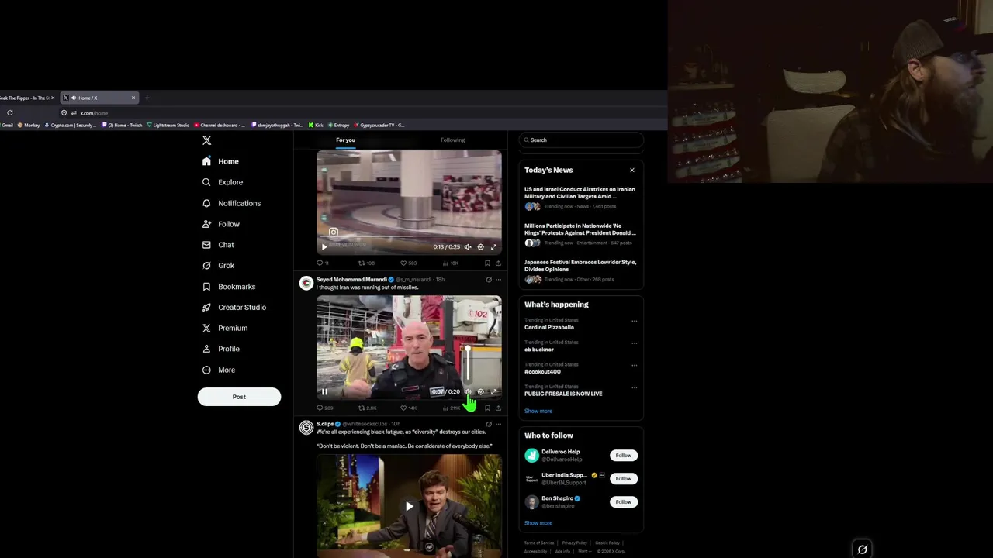The width and height of the screenshot is (993, 558).
Task: Click the Post button
Action: [239, 397]
